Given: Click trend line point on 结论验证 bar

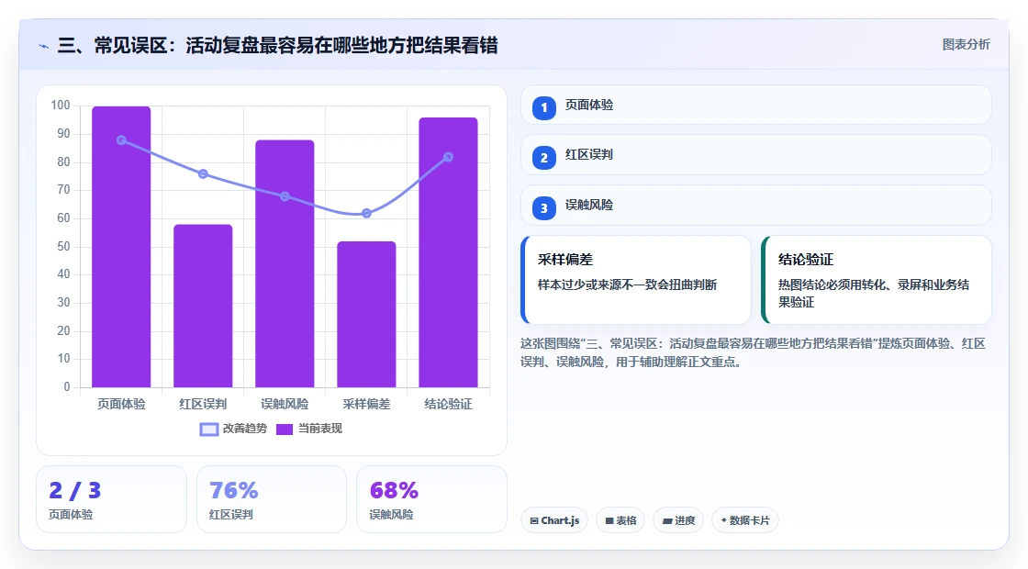Looking at the screenshot, I should (449, 157).
